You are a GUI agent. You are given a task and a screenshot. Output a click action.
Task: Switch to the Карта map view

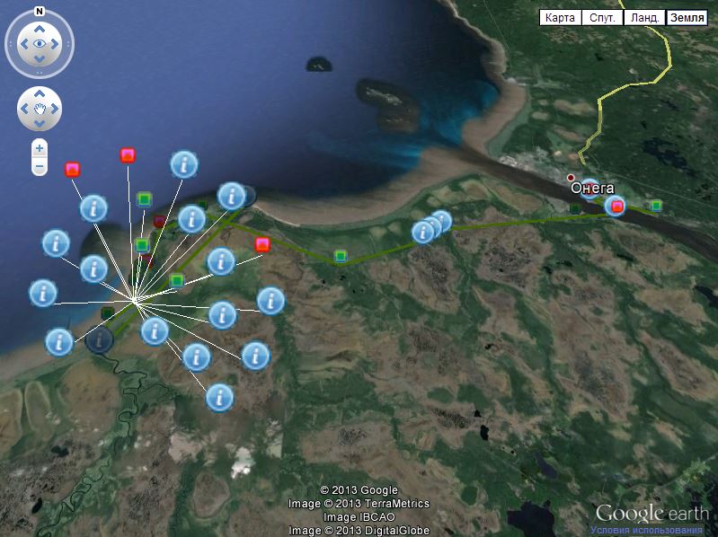560,17
